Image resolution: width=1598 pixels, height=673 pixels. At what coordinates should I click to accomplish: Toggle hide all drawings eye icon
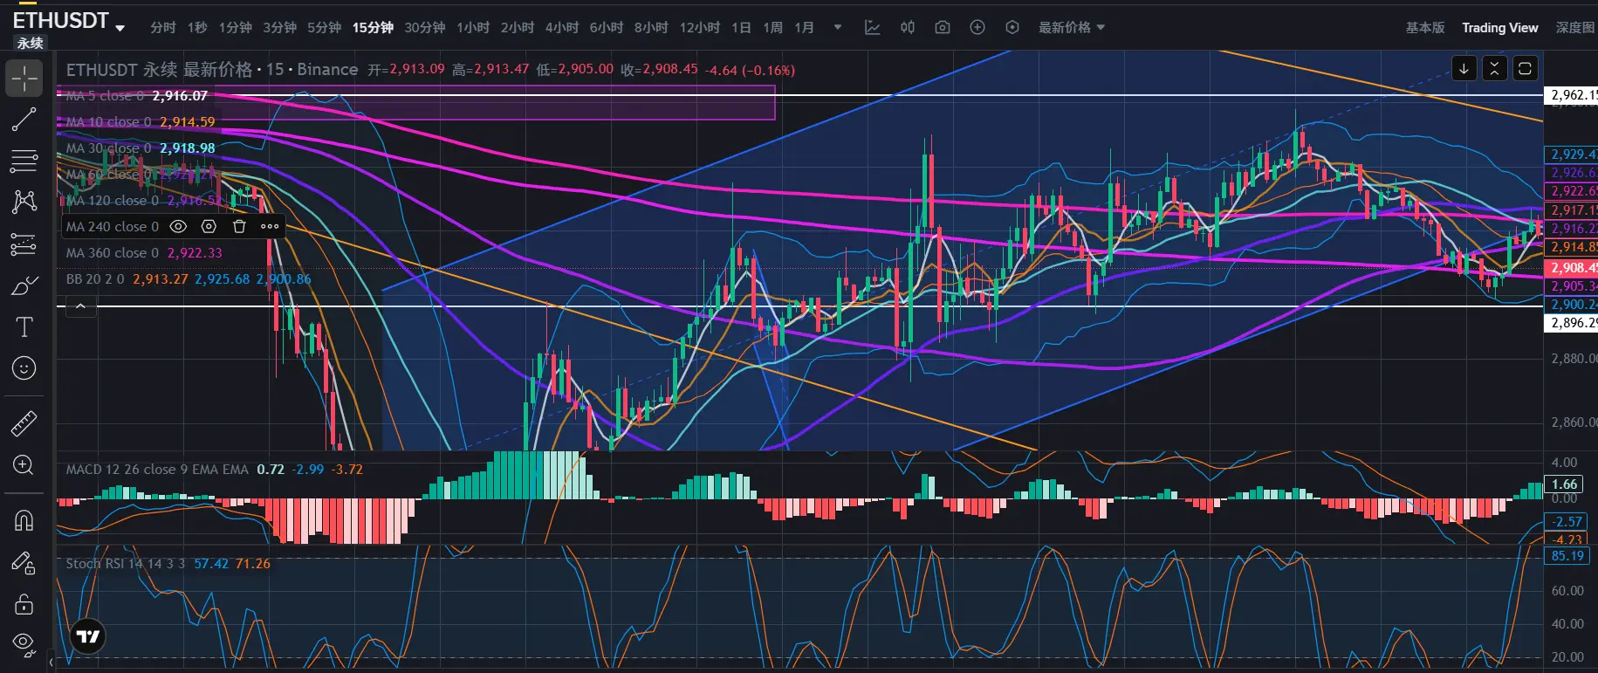tap(24, 645)
